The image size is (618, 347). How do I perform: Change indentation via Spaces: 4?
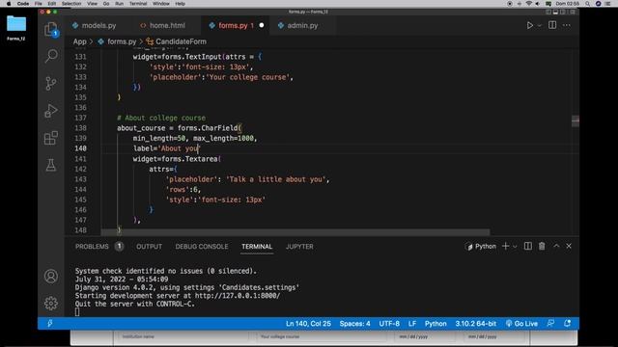[x=354, y=324]
